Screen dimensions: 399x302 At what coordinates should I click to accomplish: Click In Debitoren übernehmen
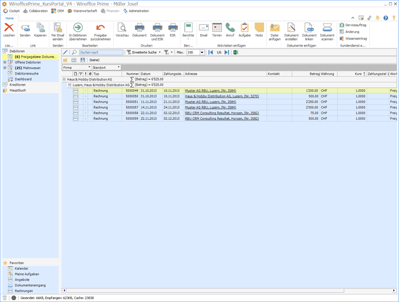click(x=78, y=32)
